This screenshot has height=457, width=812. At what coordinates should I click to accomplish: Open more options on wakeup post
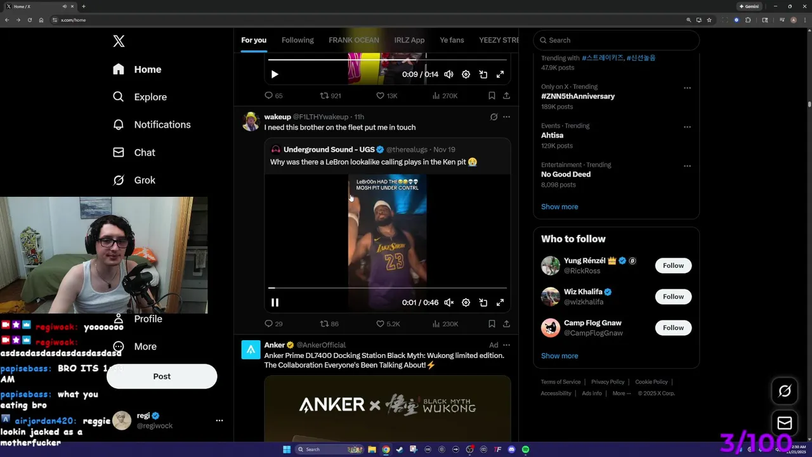(506, 117)
